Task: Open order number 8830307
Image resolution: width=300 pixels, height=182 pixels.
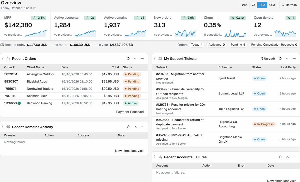Action: coord(11,82)
